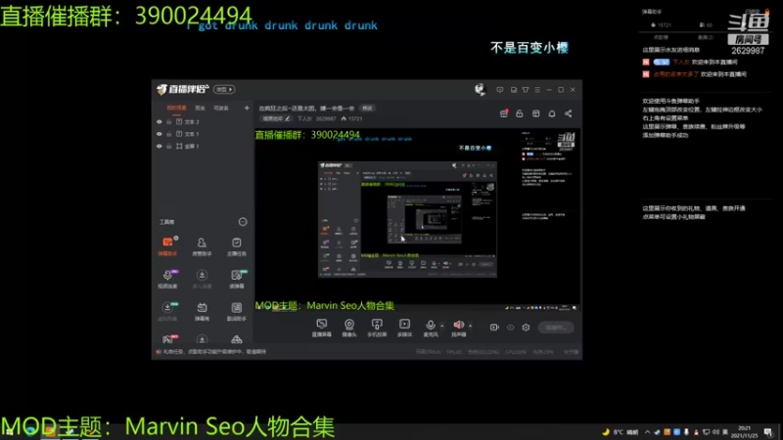Open the user avatar profile

[x=480, y=89]
